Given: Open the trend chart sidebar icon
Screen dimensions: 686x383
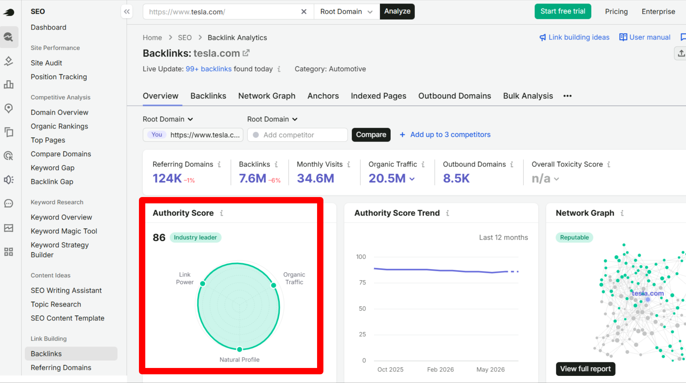Looking at the screenshot, I should point(9,228).
